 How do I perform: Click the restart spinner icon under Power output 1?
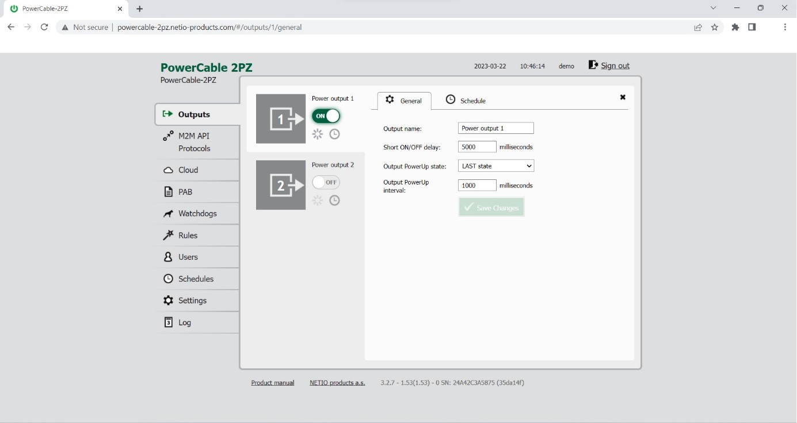click(317, 134)
